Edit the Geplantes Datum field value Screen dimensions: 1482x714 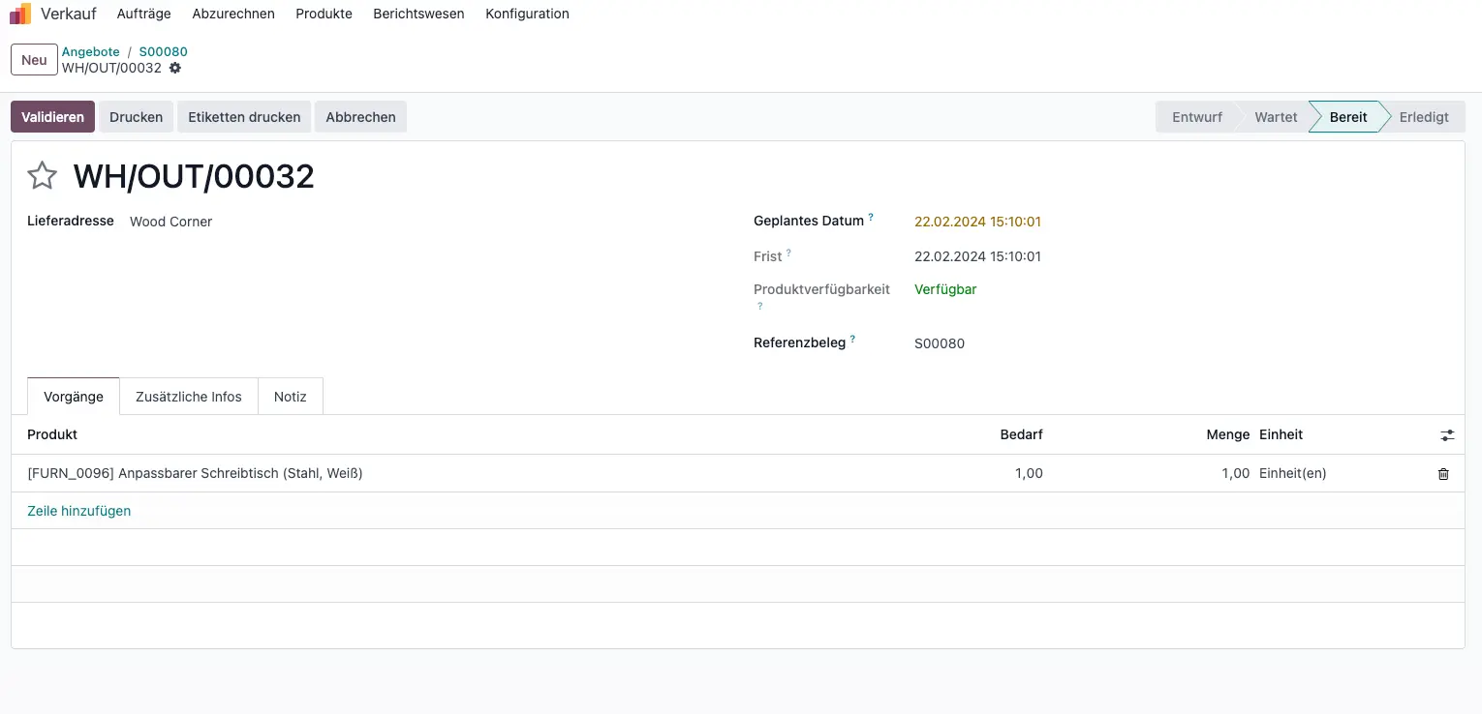[977, 222]
